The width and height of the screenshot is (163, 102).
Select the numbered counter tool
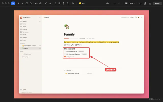click(40, 3)
